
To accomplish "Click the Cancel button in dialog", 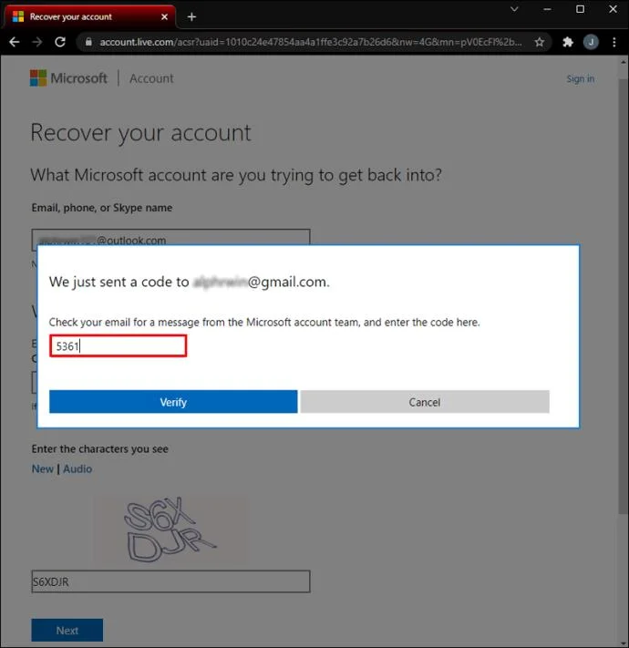I will click(425, 402).
